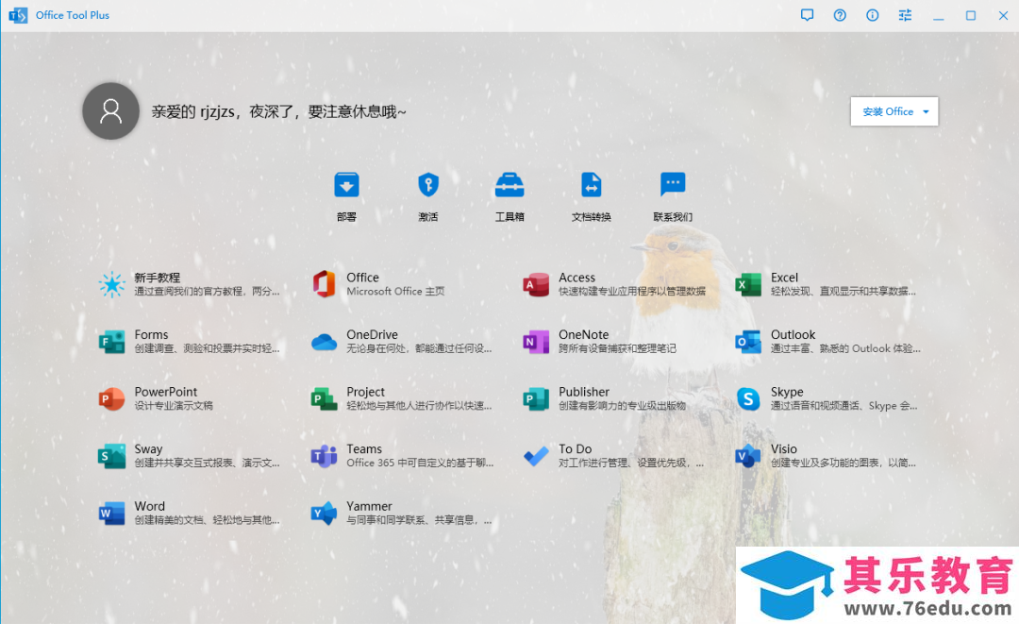Click the OneDrive cloud icon
Screen dimensions: 1019x624
324,341
